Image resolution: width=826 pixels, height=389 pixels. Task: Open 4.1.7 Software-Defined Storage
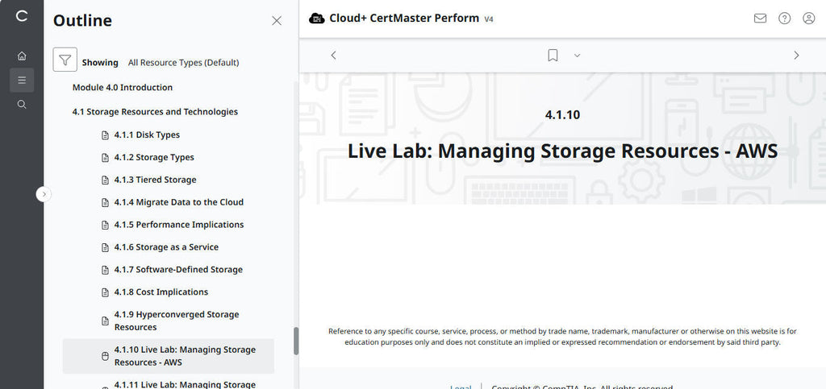point(178,270)
